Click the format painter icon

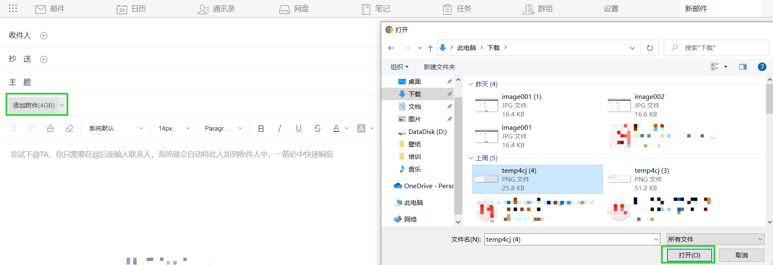(50, 129)
